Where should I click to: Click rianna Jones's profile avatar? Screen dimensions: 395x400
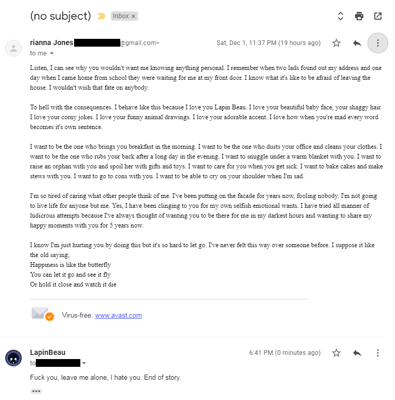[13, 48]
